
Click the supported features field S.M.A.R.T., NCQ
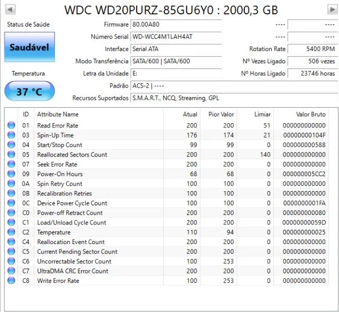point(234,98)
